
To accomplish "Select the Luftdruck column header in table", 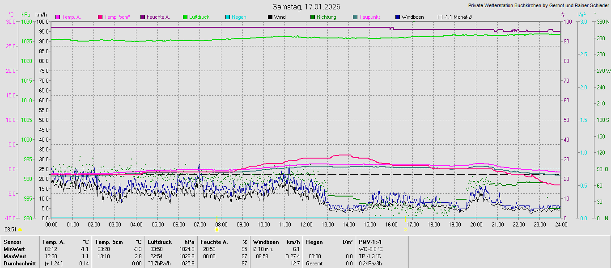I will pos(159,242).
